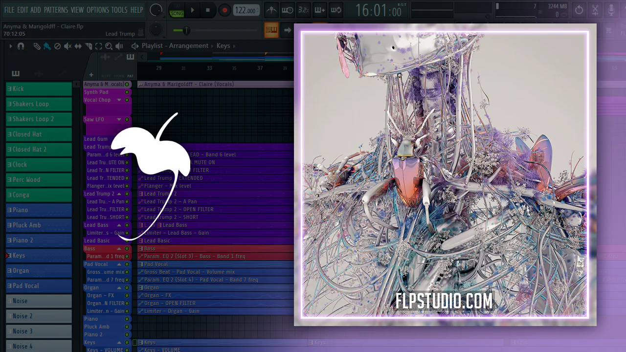Screen dimensions: 626x352
Task: Collapse the Pad Vocal track group
Action: pos(119,264)
